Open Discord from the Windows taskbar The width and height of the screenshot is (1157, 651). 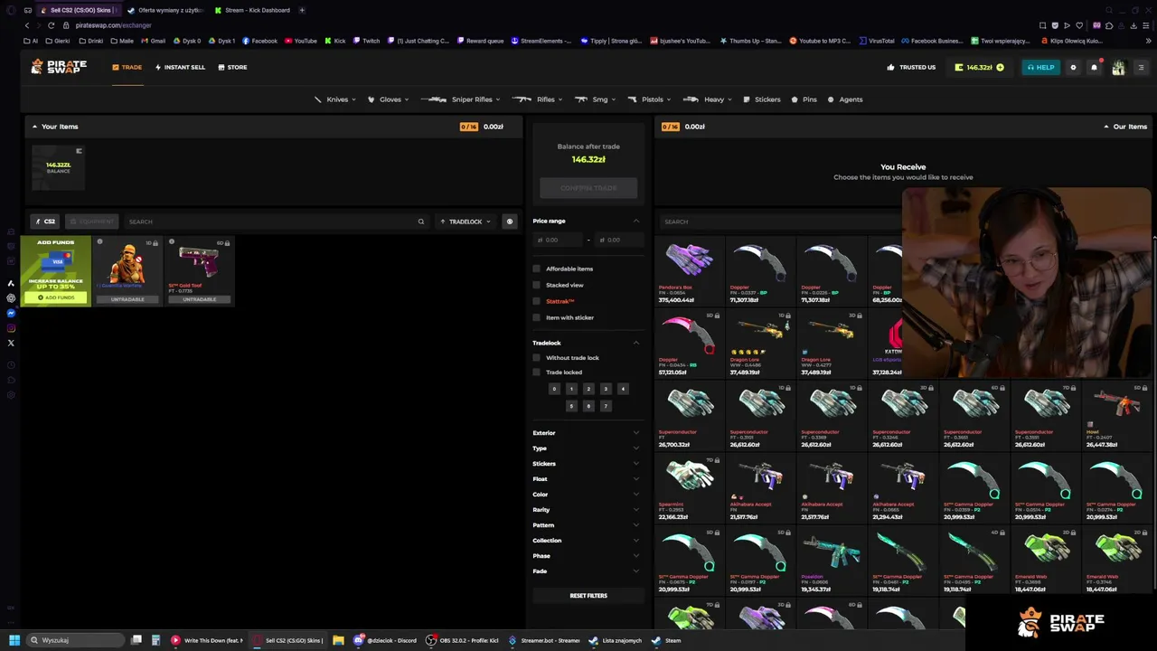coord(386,640)
